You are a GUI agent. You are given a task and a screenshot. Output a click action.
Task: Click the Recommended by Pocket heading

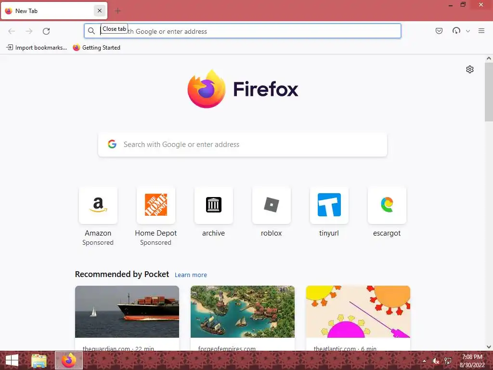(x=122, y=274)
